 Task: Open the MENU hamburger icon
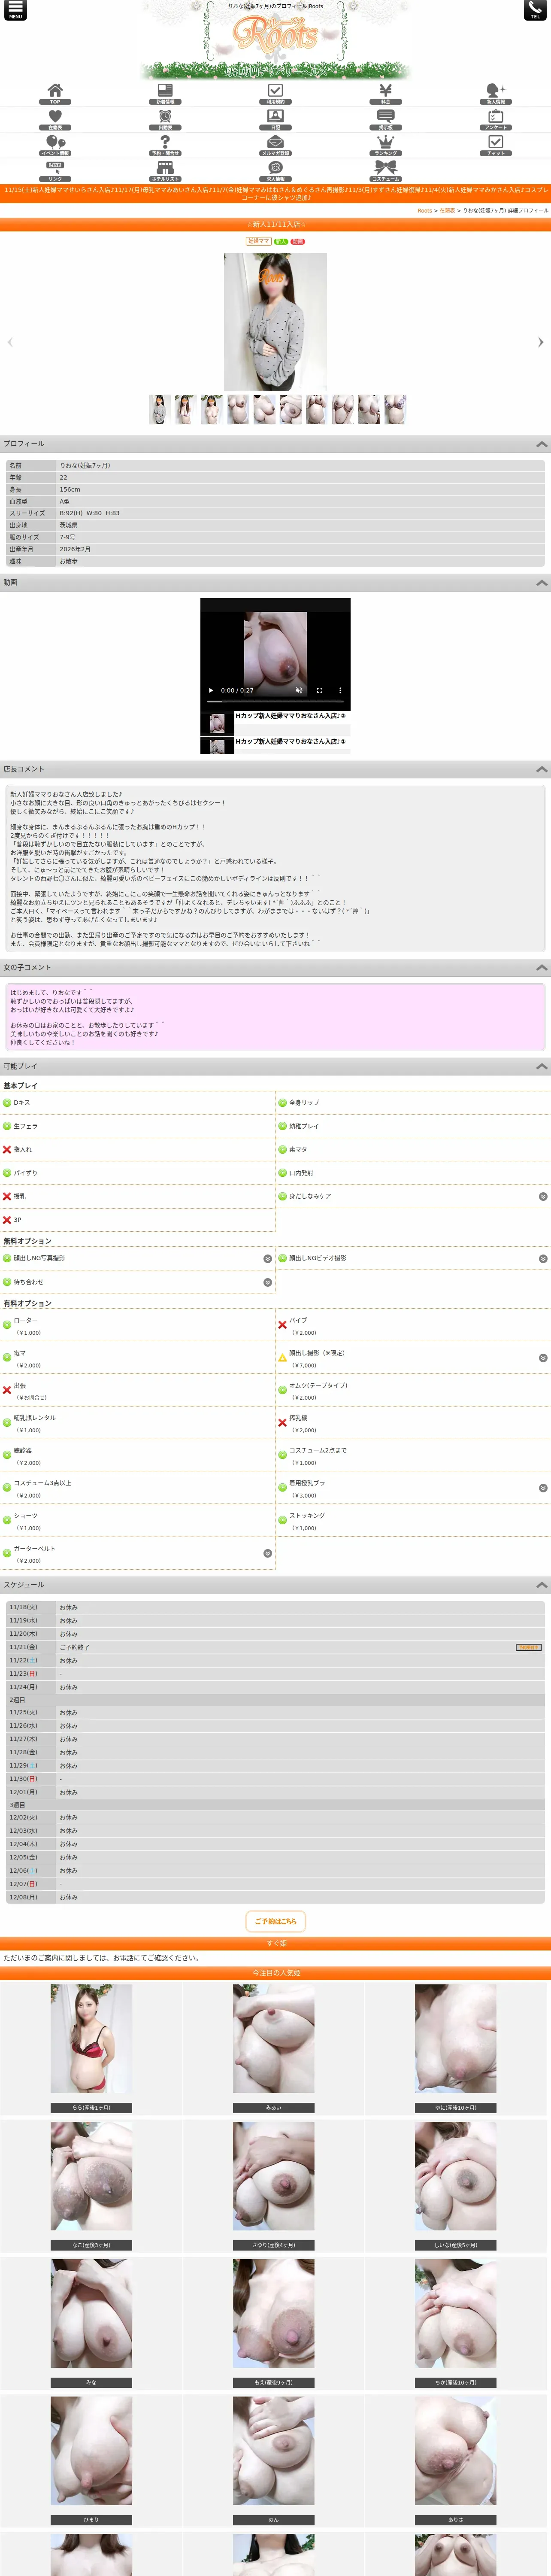(x=15, y=10)
